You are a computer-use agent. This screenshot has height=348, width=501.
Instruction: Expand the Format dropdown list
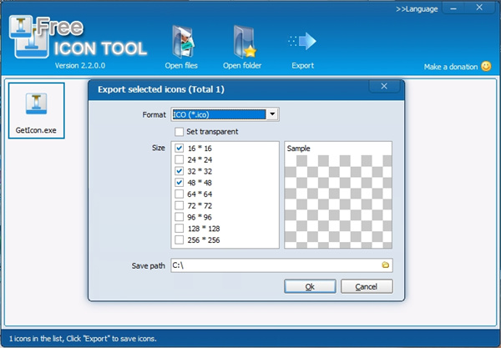click(273, 114)
